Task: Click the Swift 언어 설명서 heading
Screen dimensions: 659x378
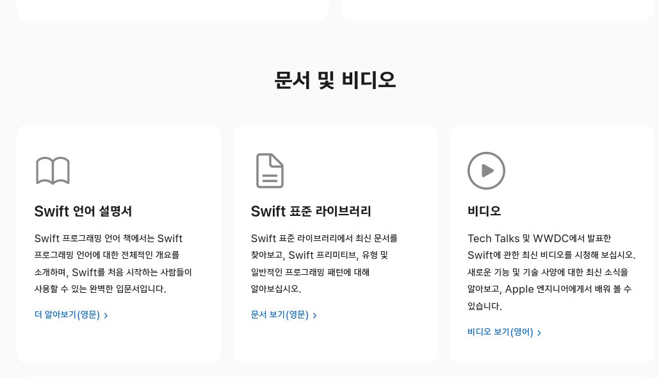Action: [83, 211]
